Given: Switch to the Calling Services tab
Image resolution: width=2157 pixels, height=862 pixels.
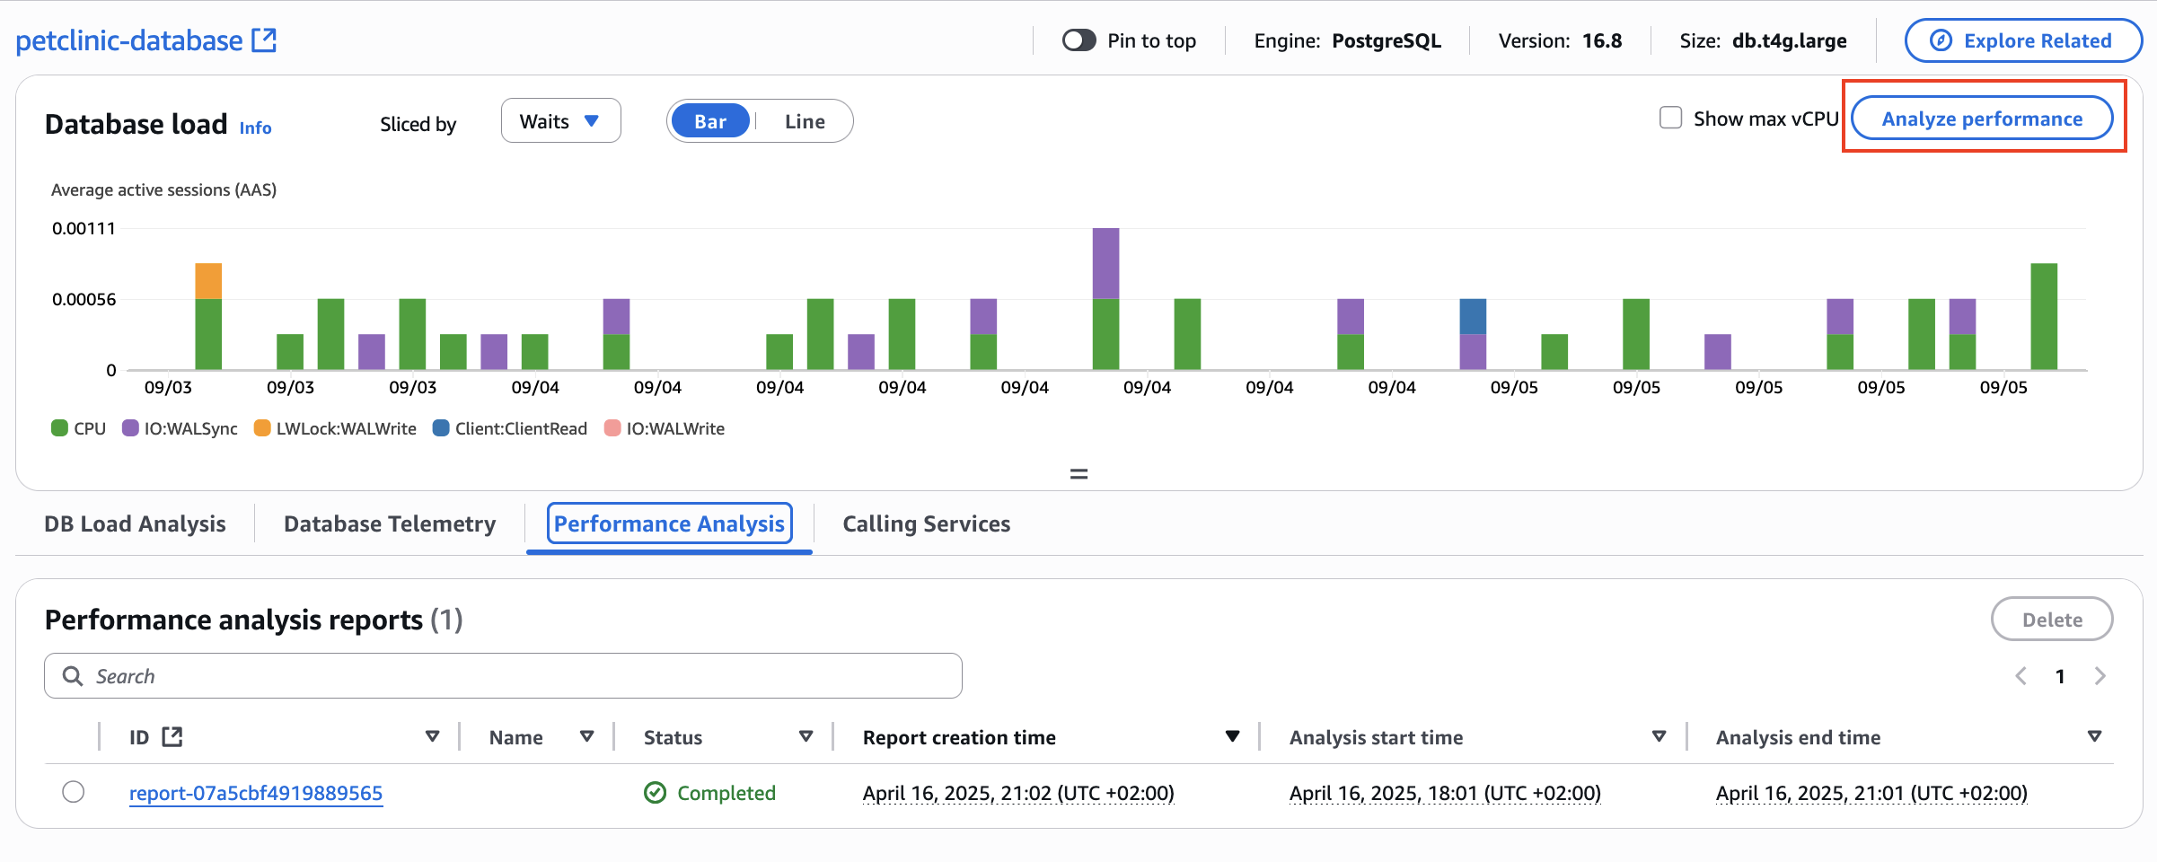Looking at the screenshot, I should [x=926, y=523].
